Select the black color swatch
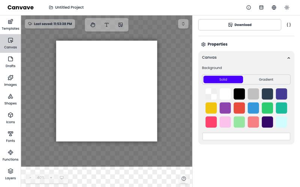 239,94
